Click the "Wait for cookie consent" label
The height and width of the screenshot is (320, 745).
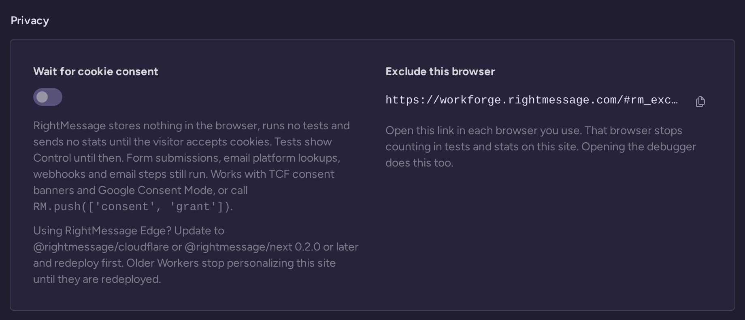click(x=96, y=72)
